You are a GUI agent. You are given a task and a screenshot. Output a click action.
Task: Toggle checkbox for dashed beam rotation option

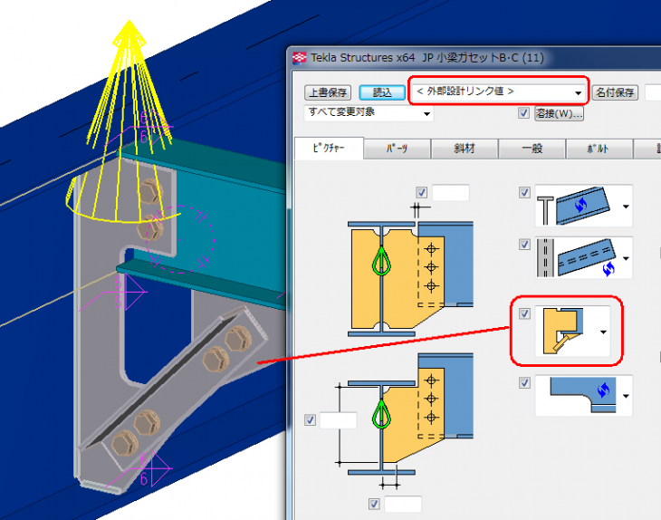524,245
